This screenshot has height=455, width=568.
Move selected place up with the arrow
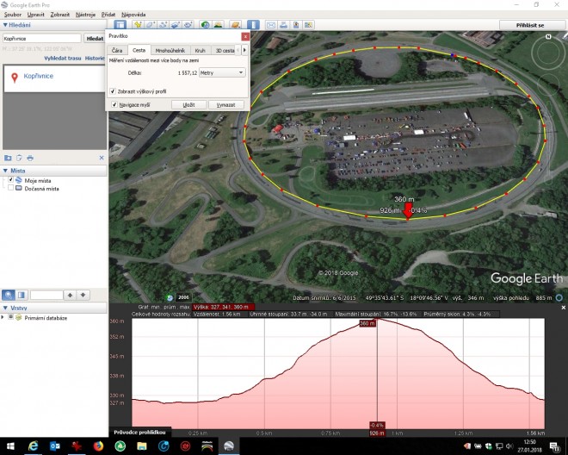70,295
